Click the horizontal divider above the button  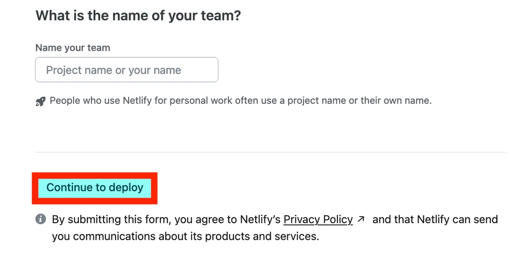coord(271,152)
